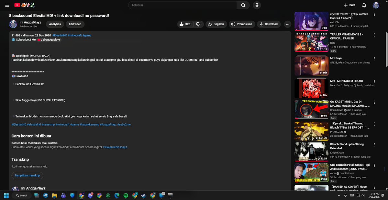Click YouTube page vertical scrollbar
Screen dimensions: 388x200
(386, 49)
